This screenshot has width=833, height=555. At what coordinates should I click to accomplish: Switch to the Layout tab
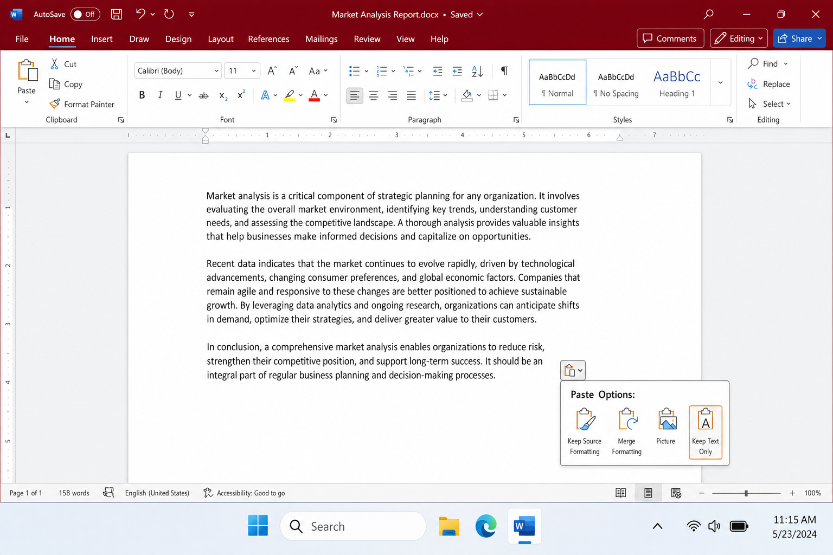click(221, 38)
